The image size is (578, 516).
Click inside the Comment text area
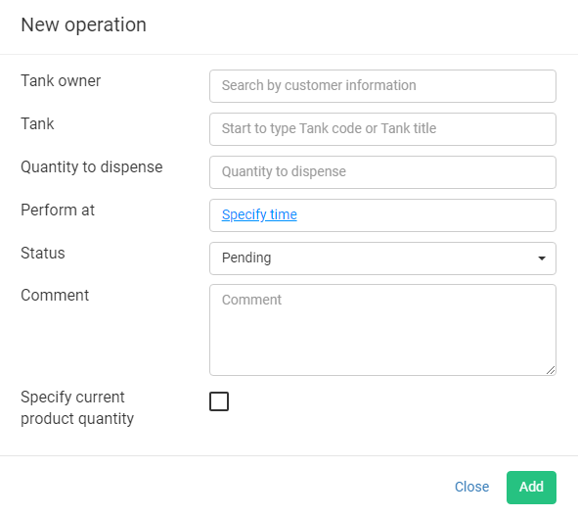point(382,330)
